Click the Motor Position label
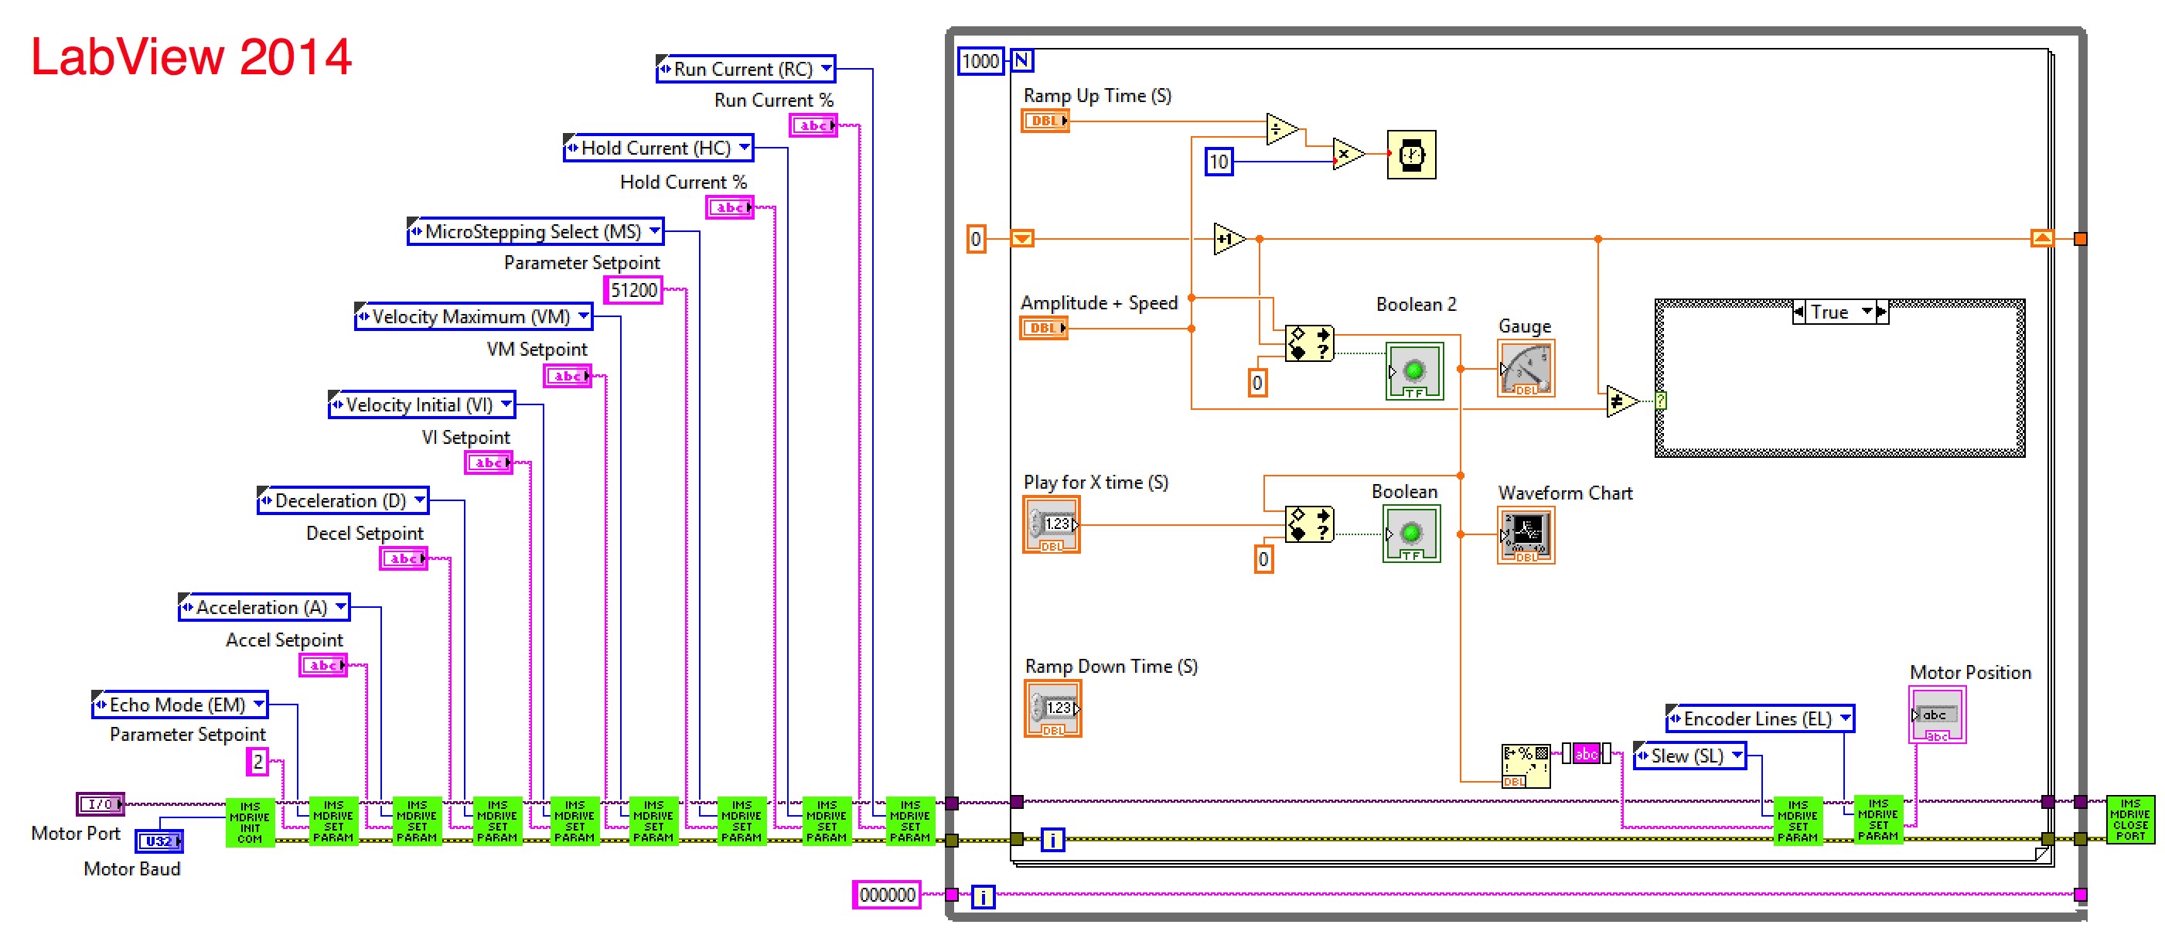Screen dimensions: 2165x928 1970,673
